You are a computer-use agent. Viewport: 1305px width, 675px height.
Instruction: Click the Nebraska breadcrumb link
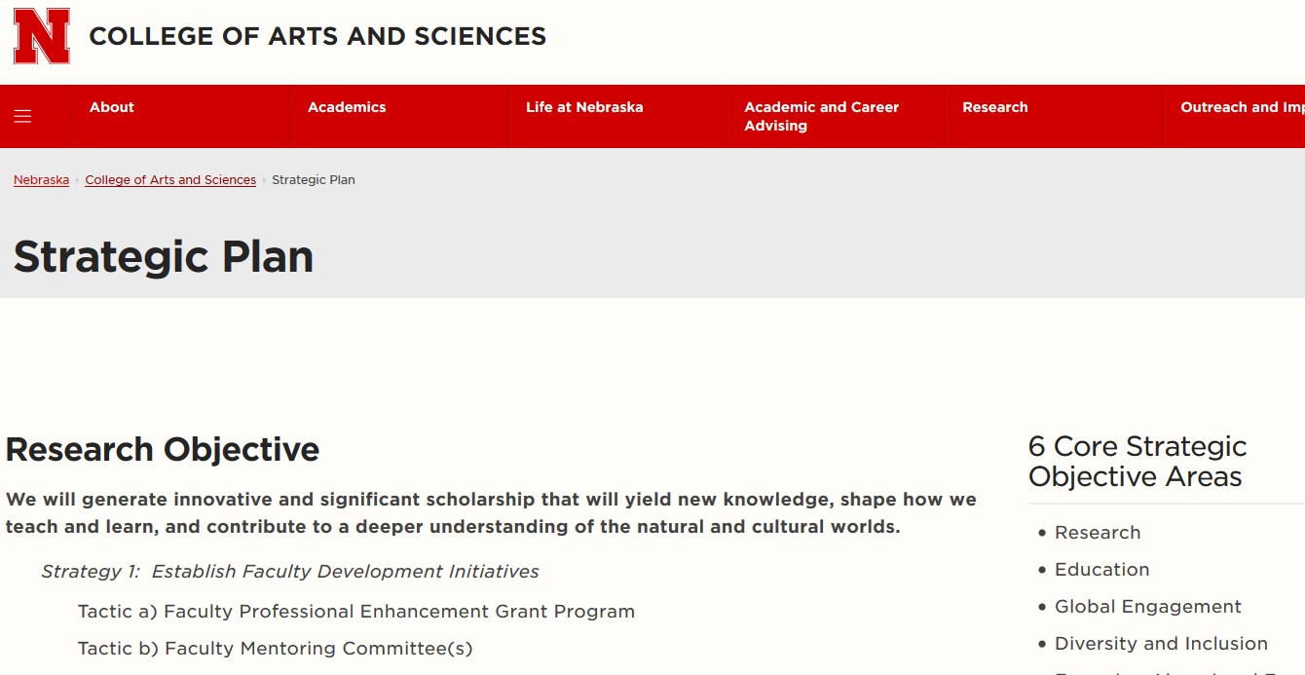pos(41,180)
